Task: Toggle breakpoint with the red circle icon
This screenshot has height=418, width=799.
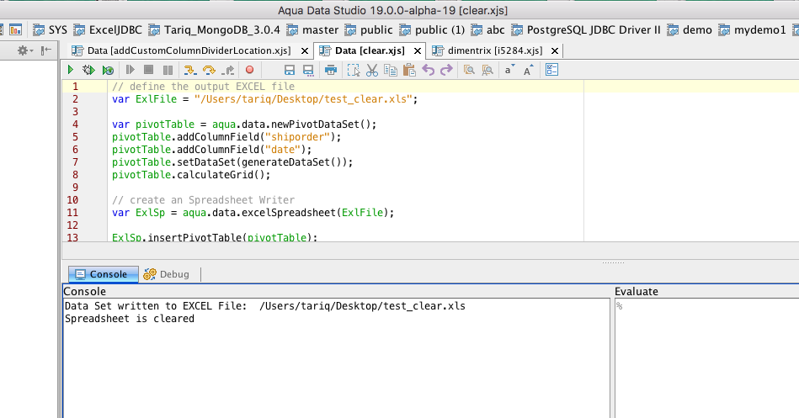Action: coord(250,70)
